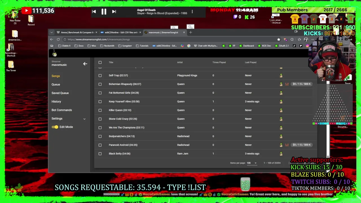This screenshot has width=361, height=203.
Task: Click the song icon on Black Betty row
Action: 281,154
